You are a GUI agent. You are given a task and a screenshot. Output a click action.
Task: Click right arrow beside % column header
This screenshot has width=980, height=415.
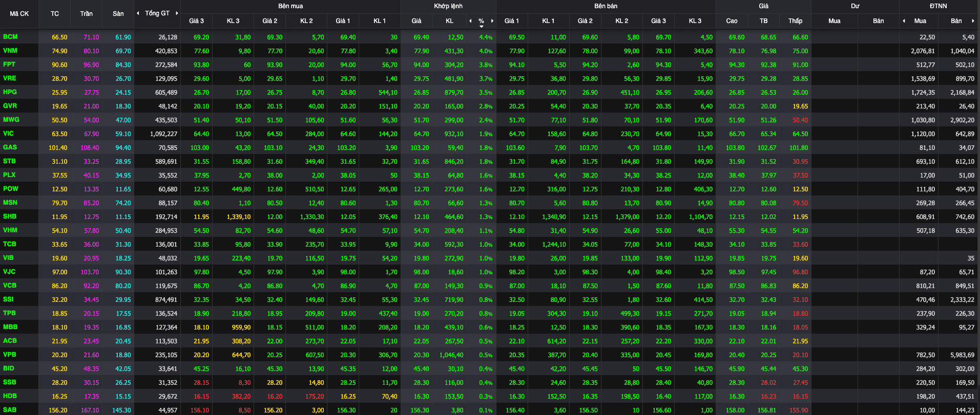coord(492,21)
